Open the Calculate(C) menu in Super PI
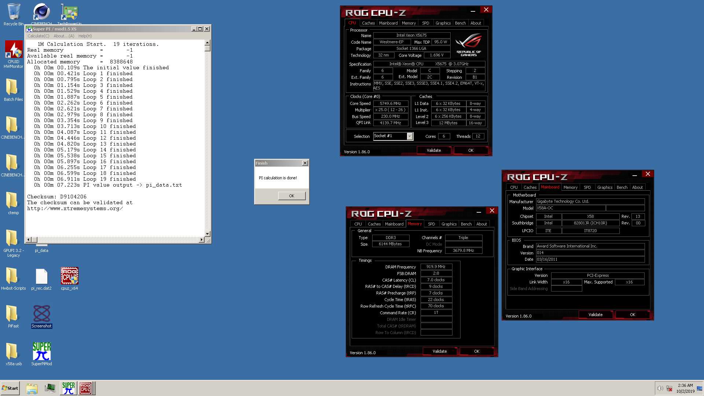704x396 pixels. tap(38, 36)
